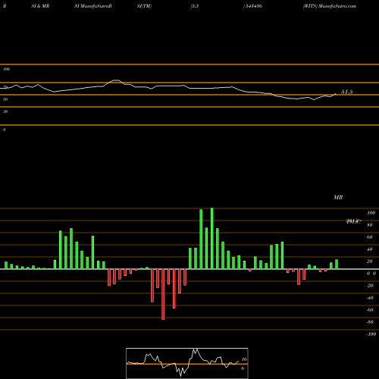Click the -100 label on MR axis
The image size is (379, 379).
click(x=371, y=334)
